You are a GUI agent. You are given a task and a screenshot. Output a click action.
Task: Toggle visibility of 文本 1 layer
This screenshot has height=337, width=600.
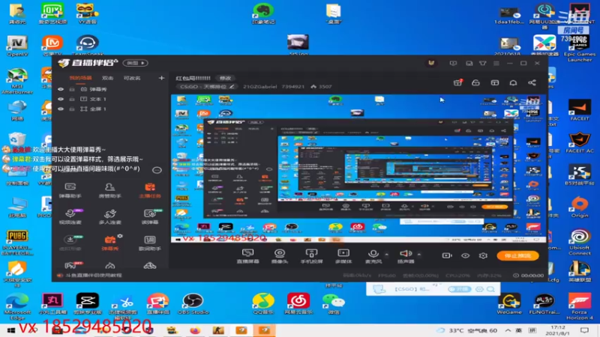pyautogui.click(x=61, y=99)
